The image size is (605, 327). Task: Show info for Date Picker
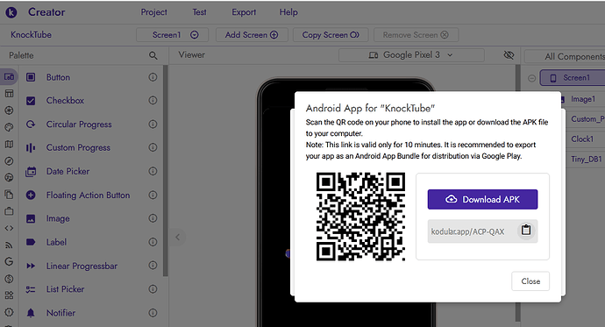[153, 171]
